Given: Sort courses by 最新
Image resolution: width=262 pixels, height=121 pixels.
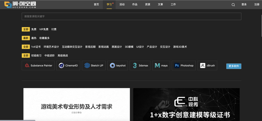Looking at the screenshot, I should tap(26, 38).
